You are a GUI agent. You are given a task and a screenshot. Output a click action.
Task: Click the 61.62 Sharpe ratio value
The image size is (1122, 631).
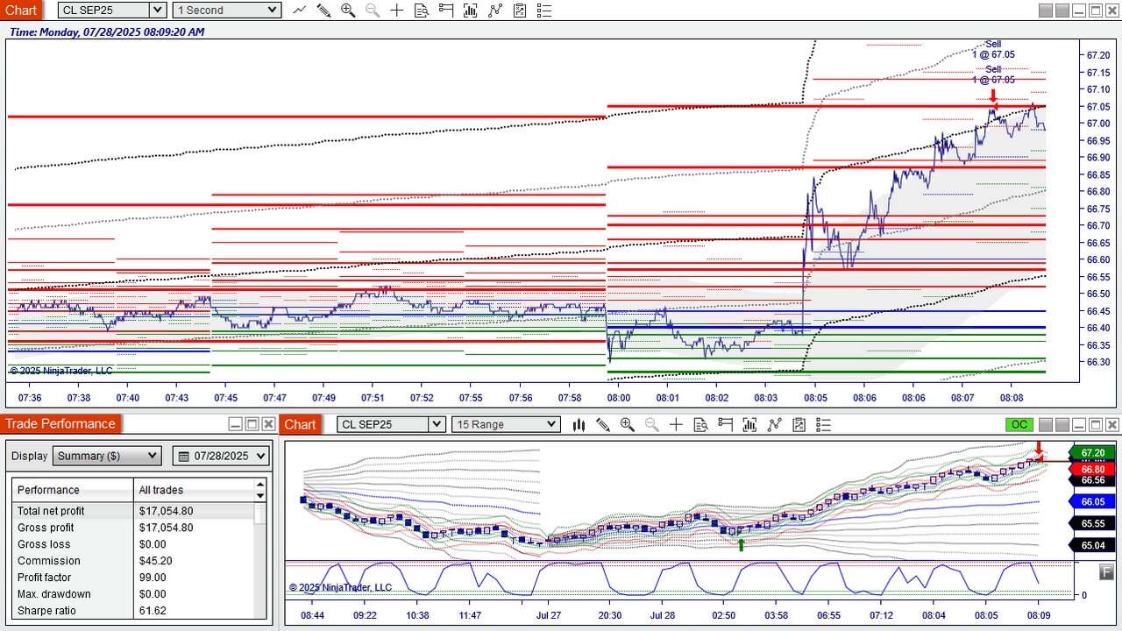coord(153,611)
